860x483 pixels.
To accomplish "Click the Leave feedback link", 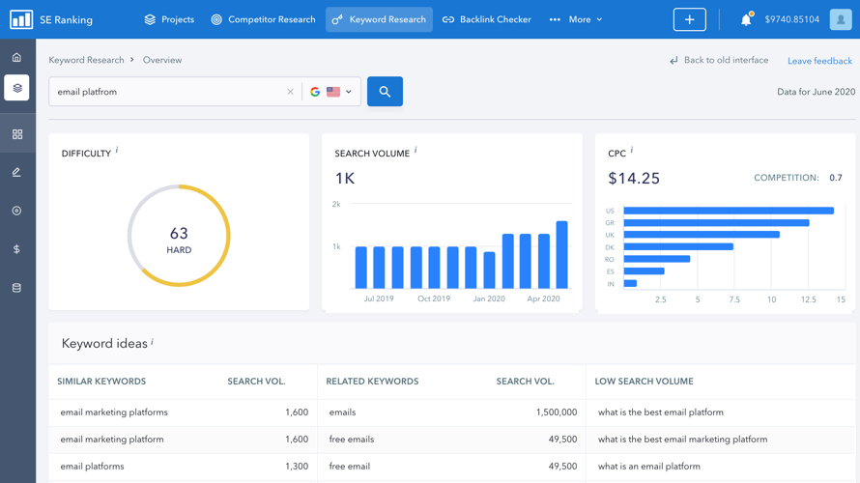I will (819, 61).
